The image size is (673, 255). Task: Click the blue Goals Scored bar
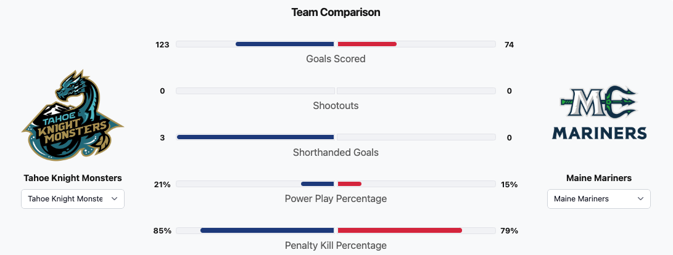(x=284, y=44)
